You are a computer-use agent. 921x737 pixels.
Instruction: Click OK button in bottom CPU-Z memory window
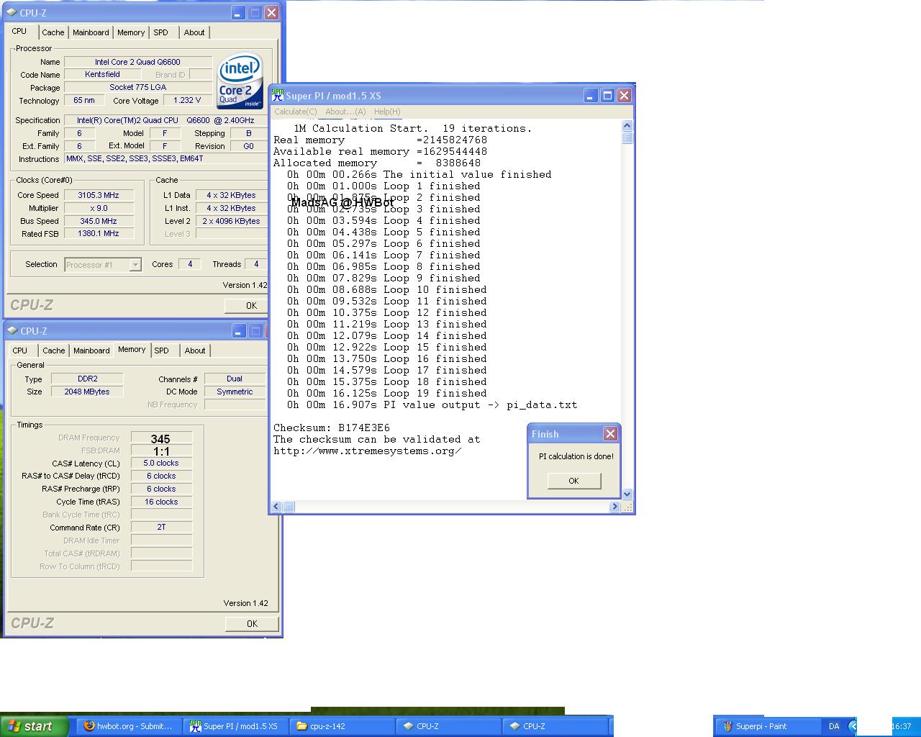pos(252,623)
